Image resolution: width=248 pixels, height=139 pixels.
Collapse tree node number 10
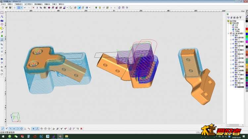click(x=231, y=73)
